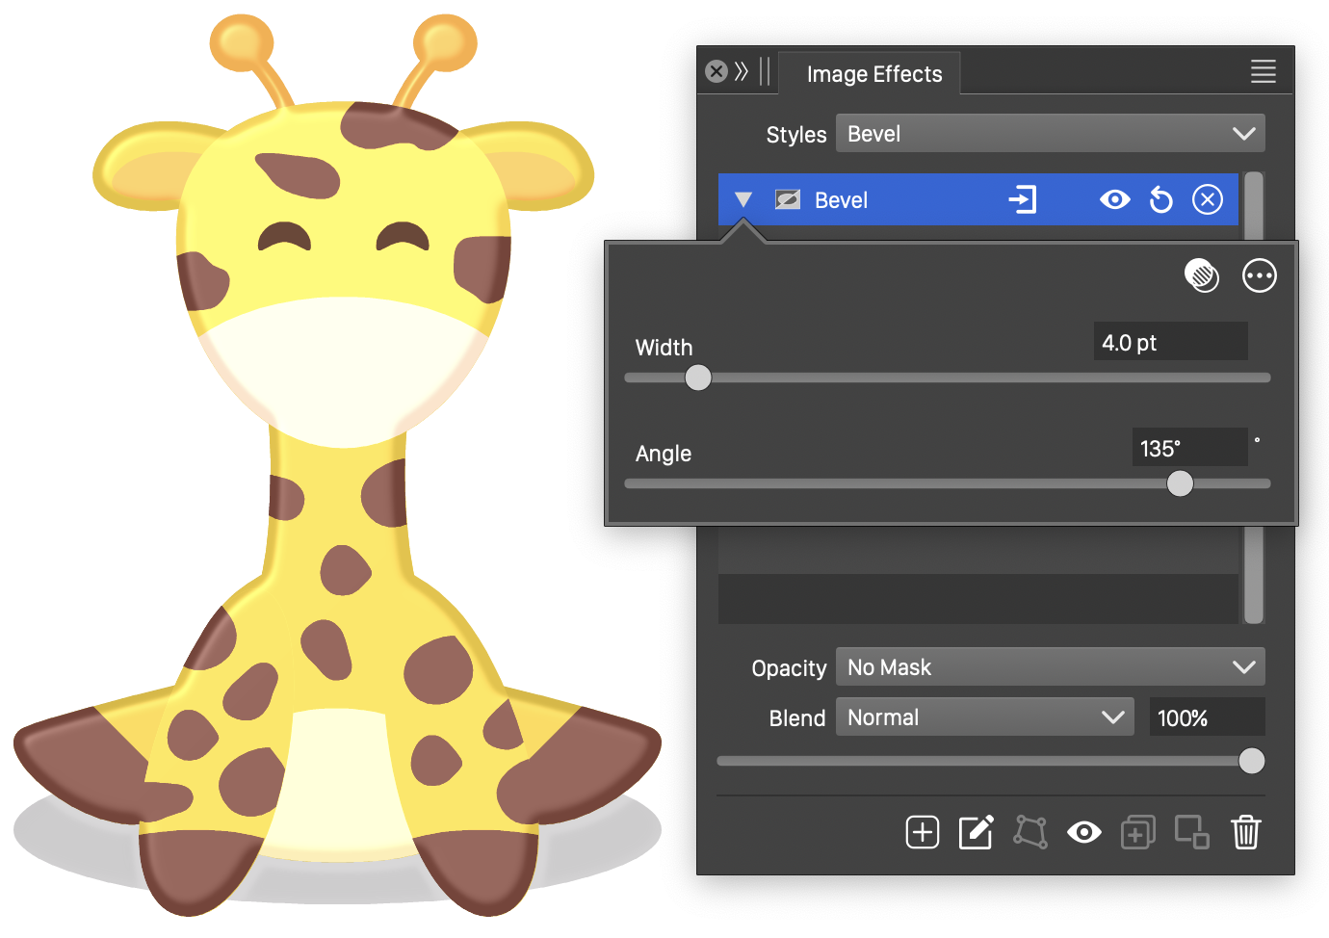Viewport: 1329px width, 938px height.
Task: Click the Bevel apply arrow icon
Action: tap(1022, 200)
